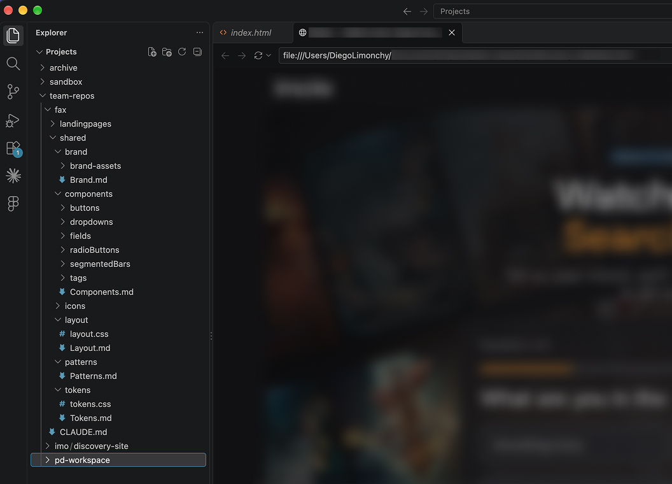Viewport: 672px width, 484px height.
Task: Open the Explorer view in activity bar
Action: [13, 35]
